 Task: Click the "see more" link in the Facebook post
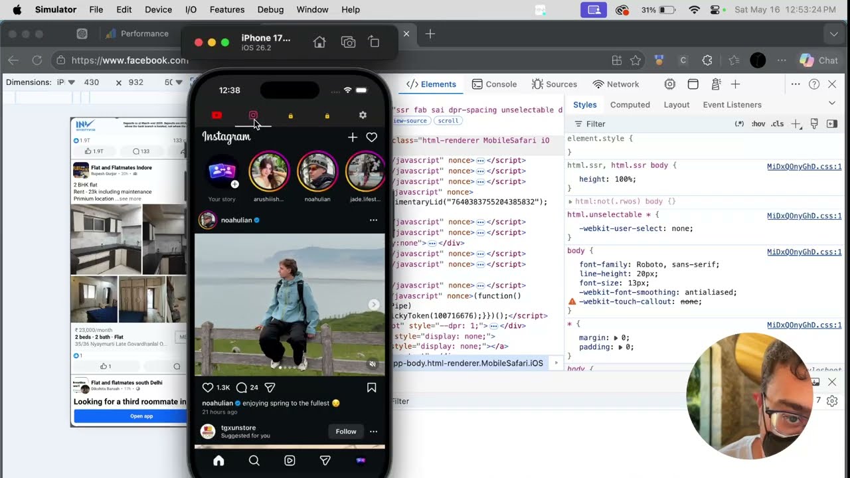point(130,199)
